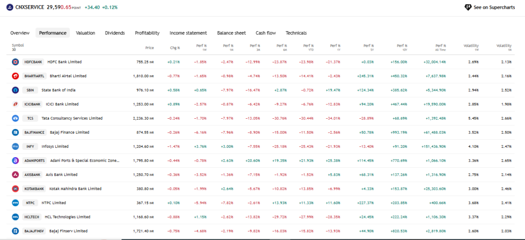
Task: Open the Valuation tab
Action: (86, 33)
